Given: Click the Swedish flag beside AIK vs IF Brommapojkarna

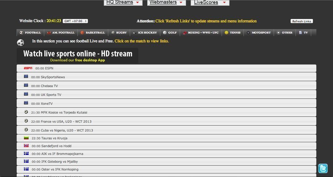Looking at the screenshot, I should coord(26,154).
